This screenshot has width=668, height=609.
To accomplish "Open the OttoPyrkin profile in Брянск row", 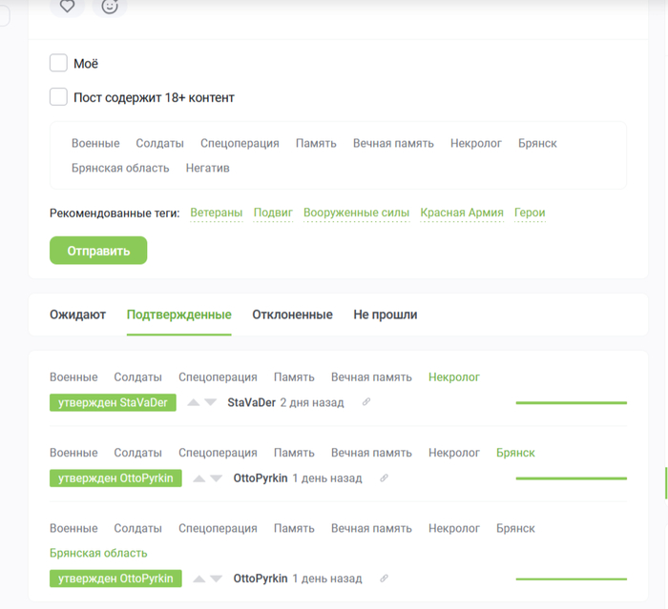I will (260, 478).
